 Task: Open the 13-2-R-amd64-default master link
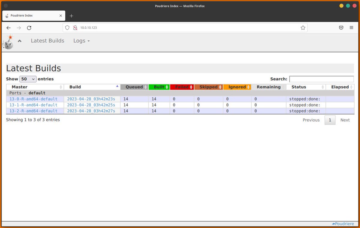point(33,111)
